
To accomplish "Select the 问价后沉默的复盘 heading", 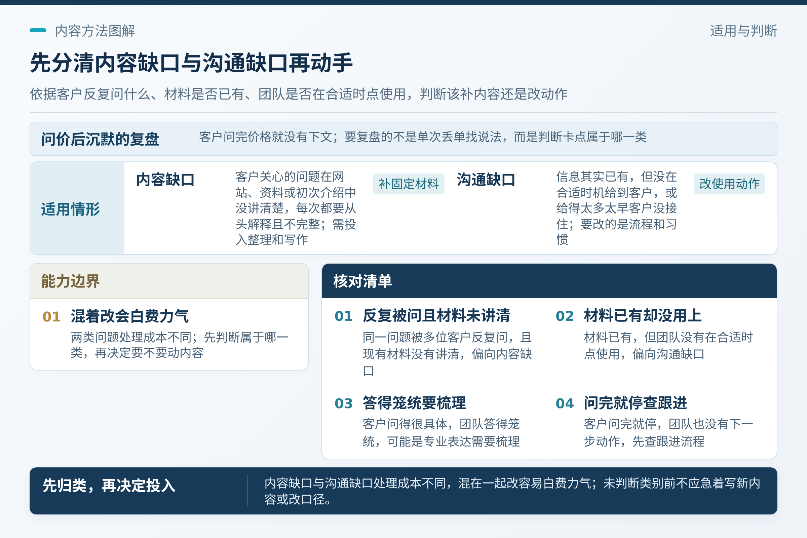I will (100, 139).
